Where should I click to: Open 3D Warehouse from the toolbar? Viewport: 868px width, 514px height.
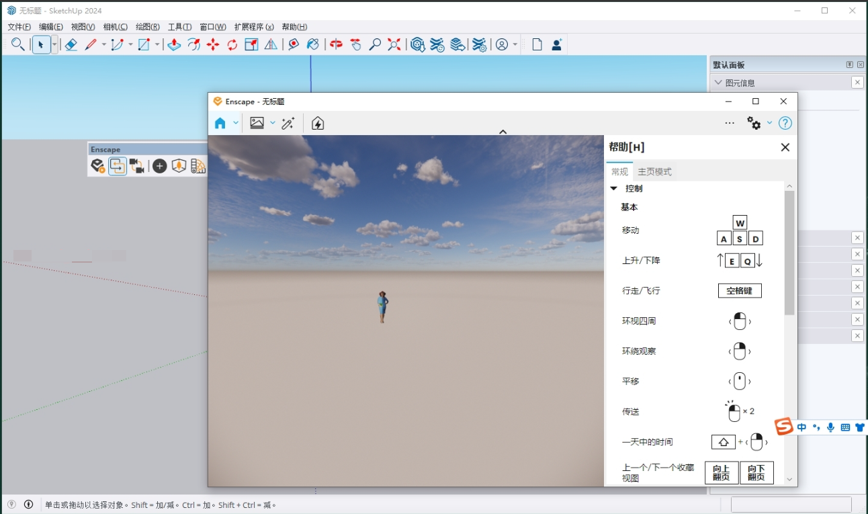click(x=418, y=44)
